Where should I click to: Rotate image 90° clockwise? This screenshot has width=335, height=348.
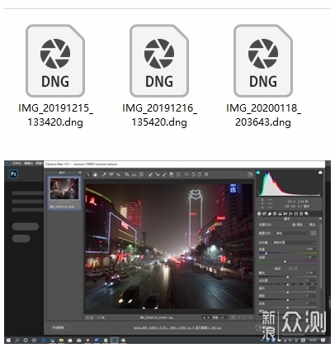click(200, 174)
